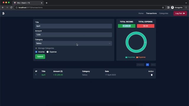Open Manage Categories link
189x106 pixels.
pos(46,48)
